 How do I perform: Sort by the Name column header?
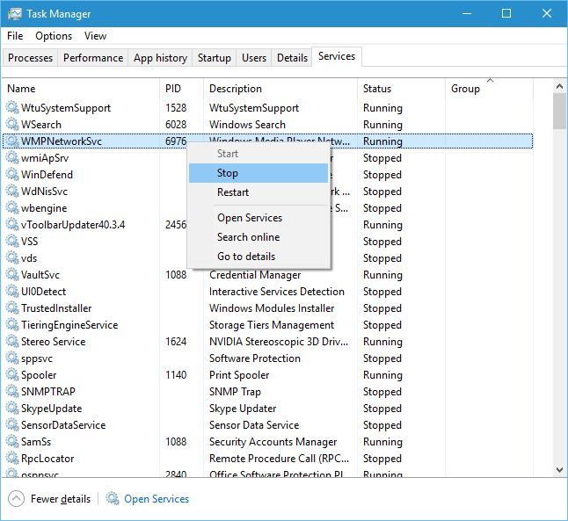click(81, 89)
